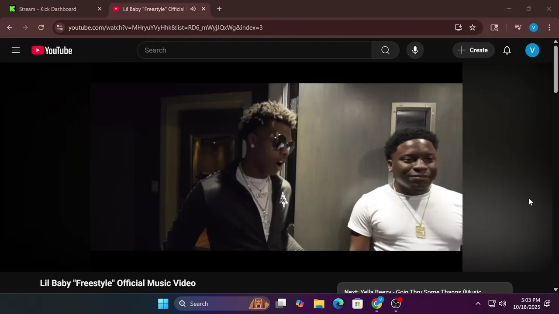Image resolution: width=559 pixels, height=314 pixels.
Task: Open File Explorer from the taskbar
Action: pos(319,304)
